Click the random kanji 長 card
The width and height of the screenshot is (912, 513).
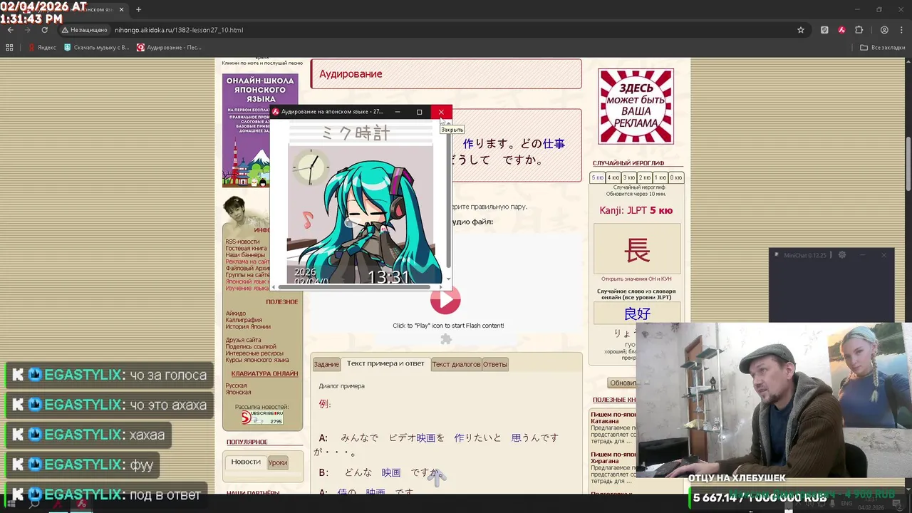637,249
